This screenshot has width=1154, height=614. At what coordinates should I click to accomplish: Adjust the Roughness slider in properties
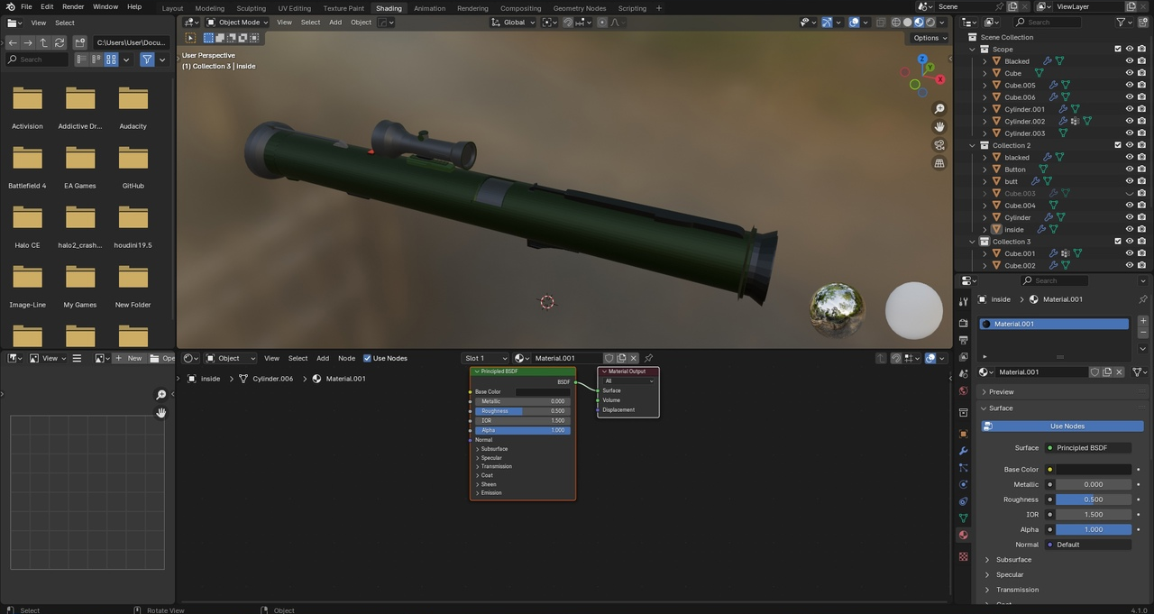(x=1093, y=499)
